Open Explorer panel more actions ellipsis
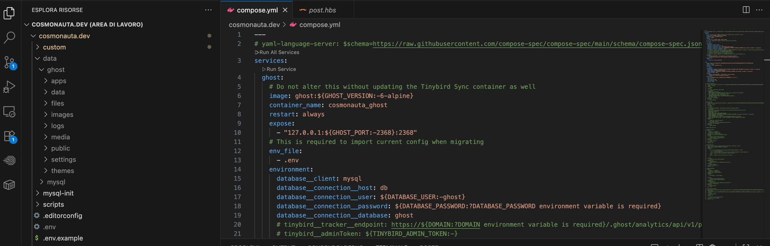The width and height of the screenshot is (770, 246). 208,10
